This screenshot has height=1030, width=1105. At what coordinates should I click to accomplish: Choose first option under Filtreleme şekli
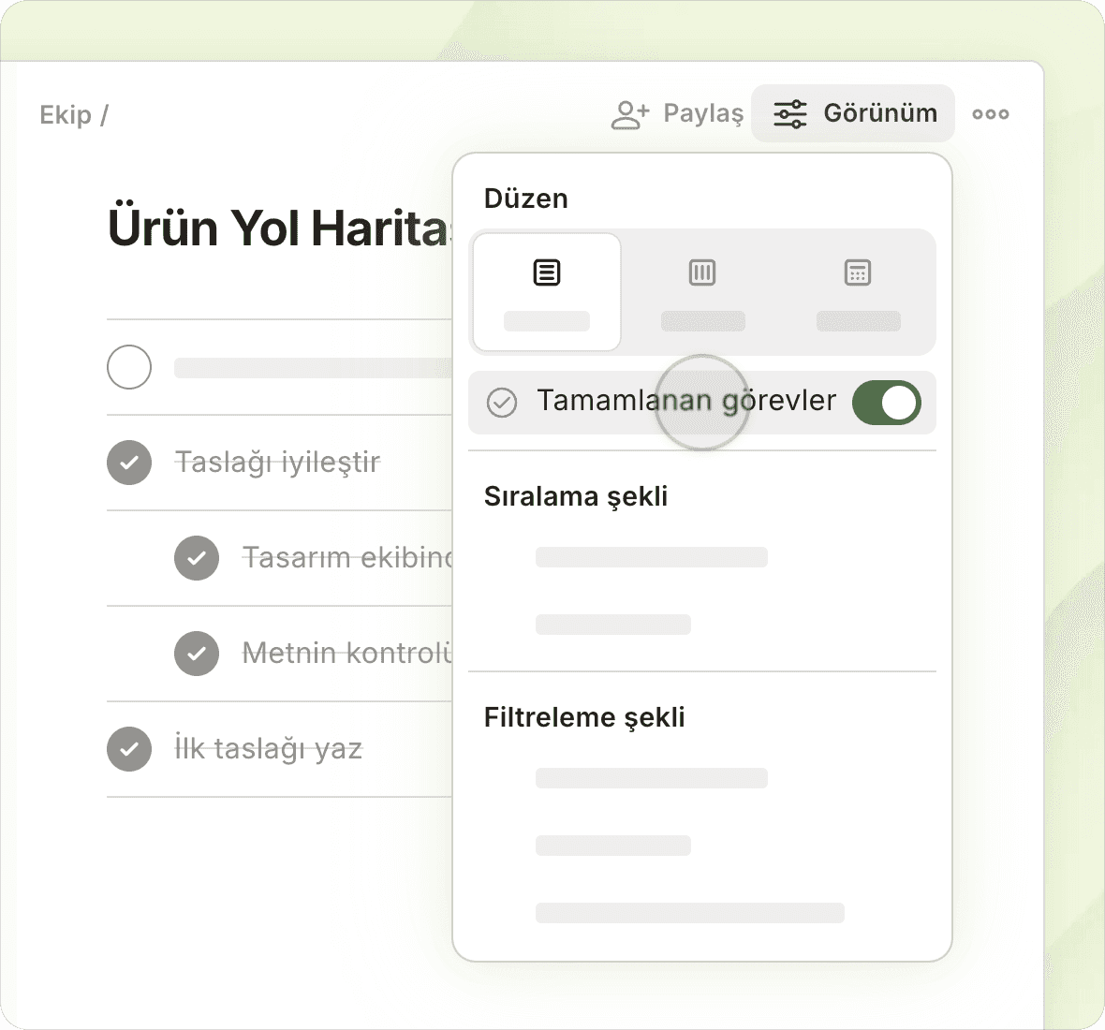click(651, 778)
